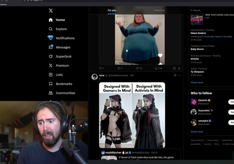This screenshot has height=164, width=234.
Task: Bookmark the video post
Action: 174,68
